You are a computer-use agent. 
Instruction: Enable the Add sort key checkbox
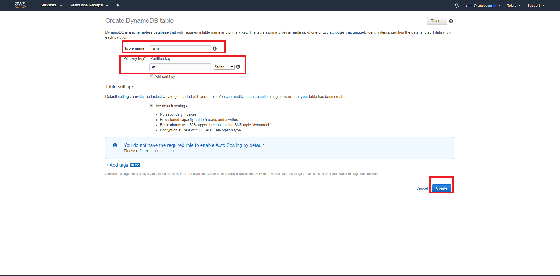[x=152, y=76]
